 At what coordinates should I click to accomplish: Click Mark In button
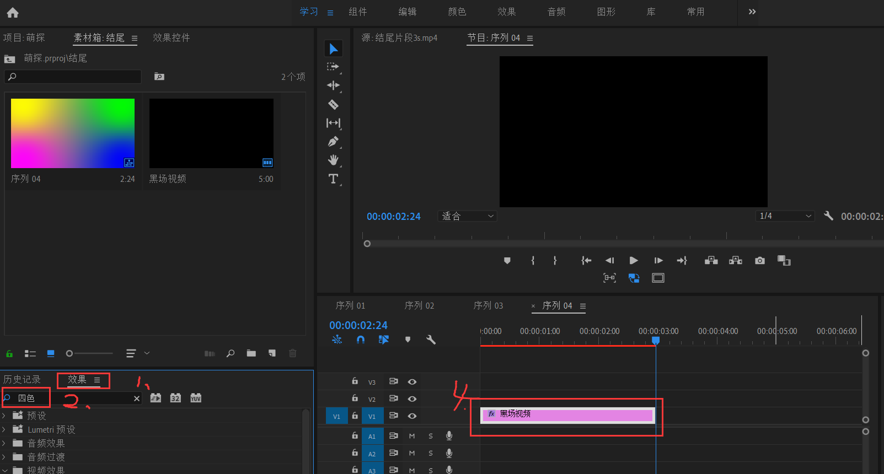[x=533, y=261]
